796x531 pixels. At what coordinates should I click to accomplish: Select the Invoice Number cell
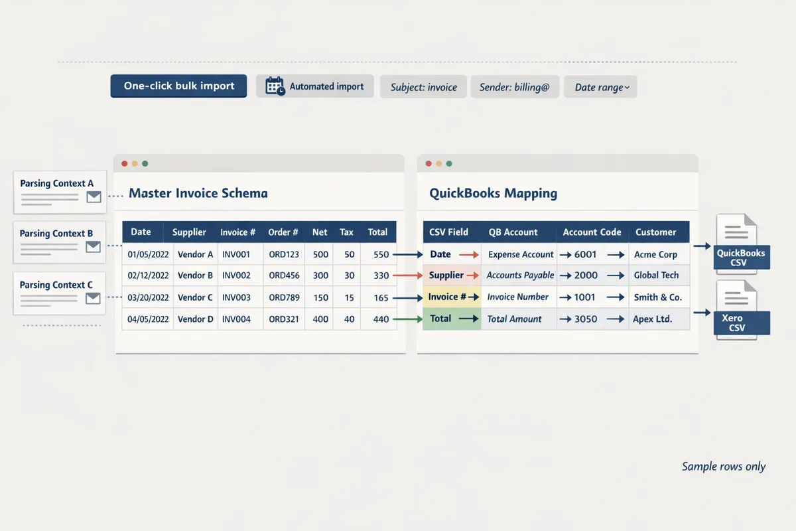click(518, 297)
